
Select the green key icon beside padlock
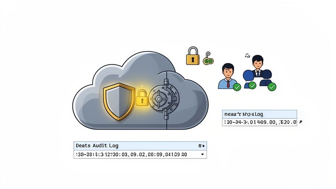[208, 58]
